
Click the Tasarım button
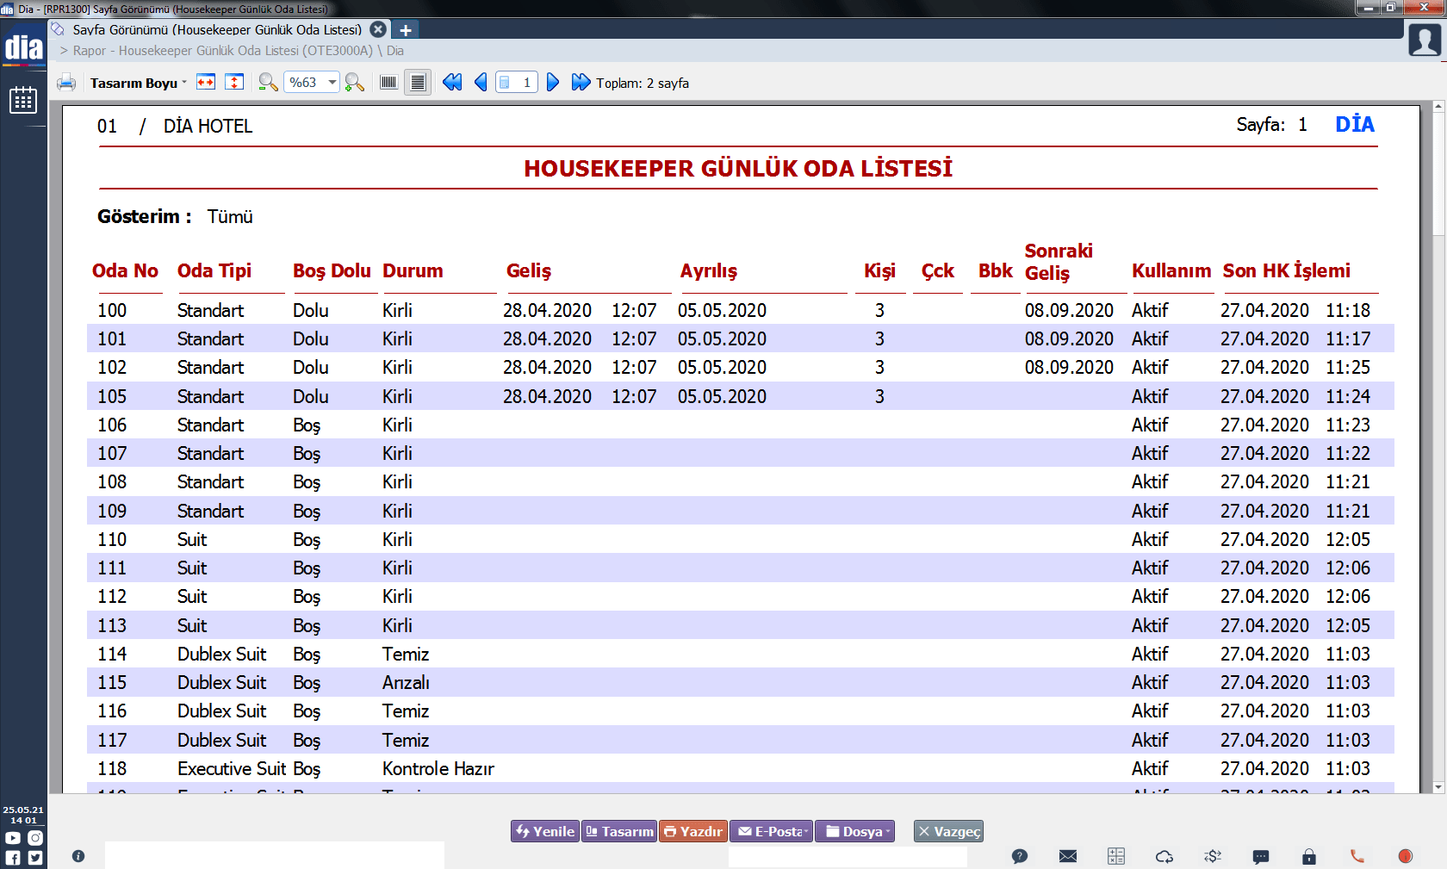click(619, 831)
